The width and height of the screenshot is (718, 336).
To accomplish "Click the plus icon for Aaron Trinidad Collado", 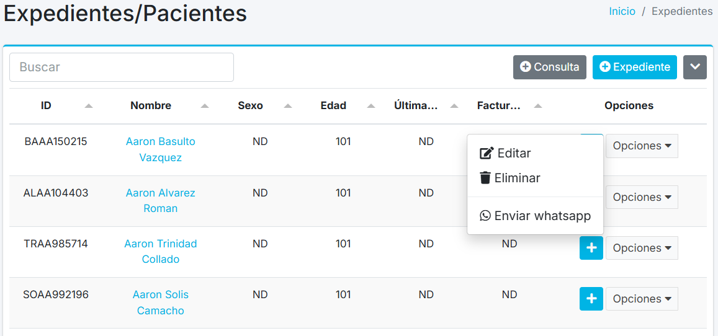I will [x=591, y=248].
